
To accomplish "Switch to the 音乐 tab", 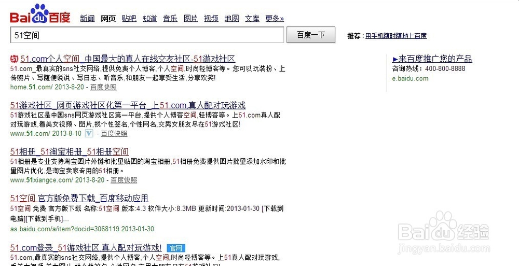I will [170, 19].
